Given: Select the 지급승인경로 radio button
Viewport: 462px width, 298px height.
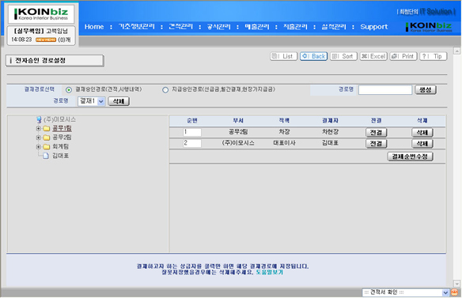Looking at the screenshot, I should (165, 90).
